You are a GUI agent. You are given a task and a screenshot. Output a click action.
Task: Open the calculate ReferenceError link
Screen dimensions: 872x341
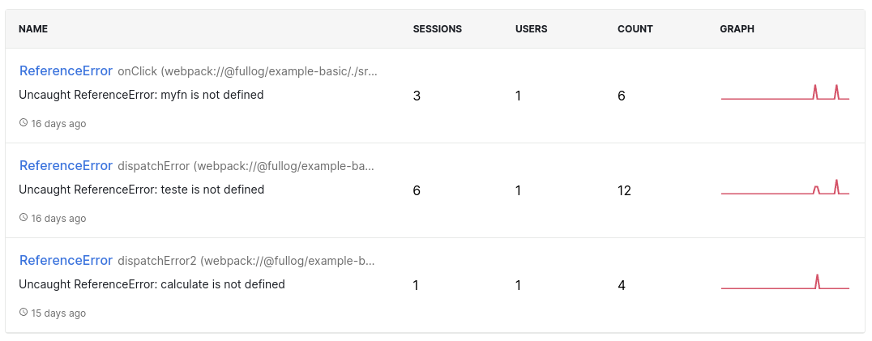(x=66, y=261)
